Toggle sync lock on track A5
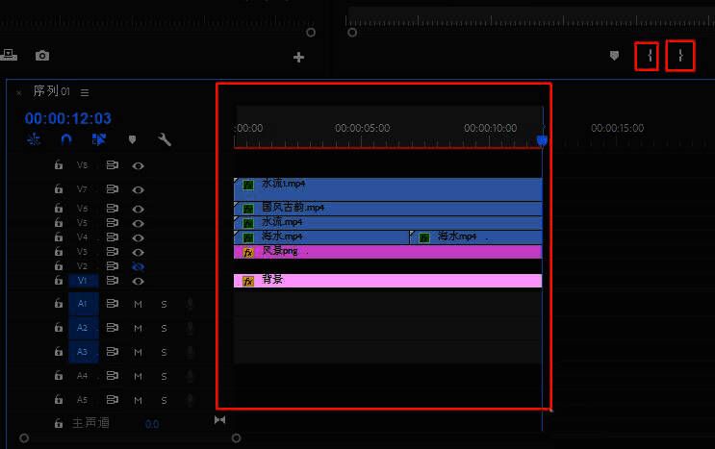The height and width of the screenshot is (449, 715). 113,399
